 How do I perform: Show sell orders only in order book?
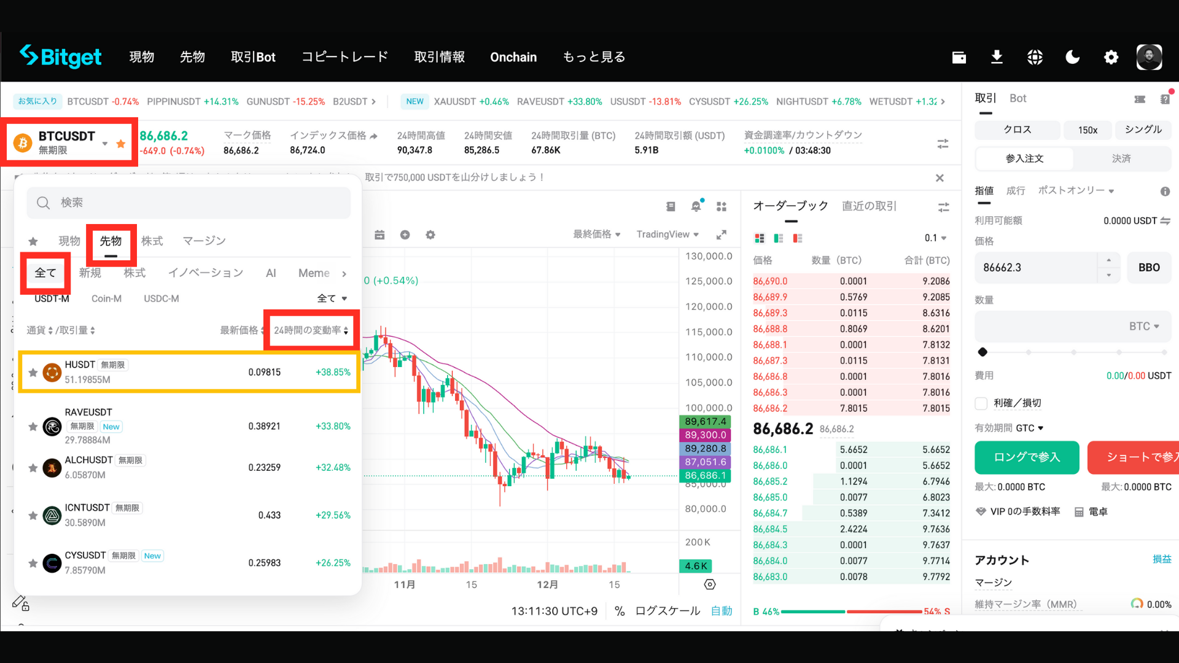798,238
